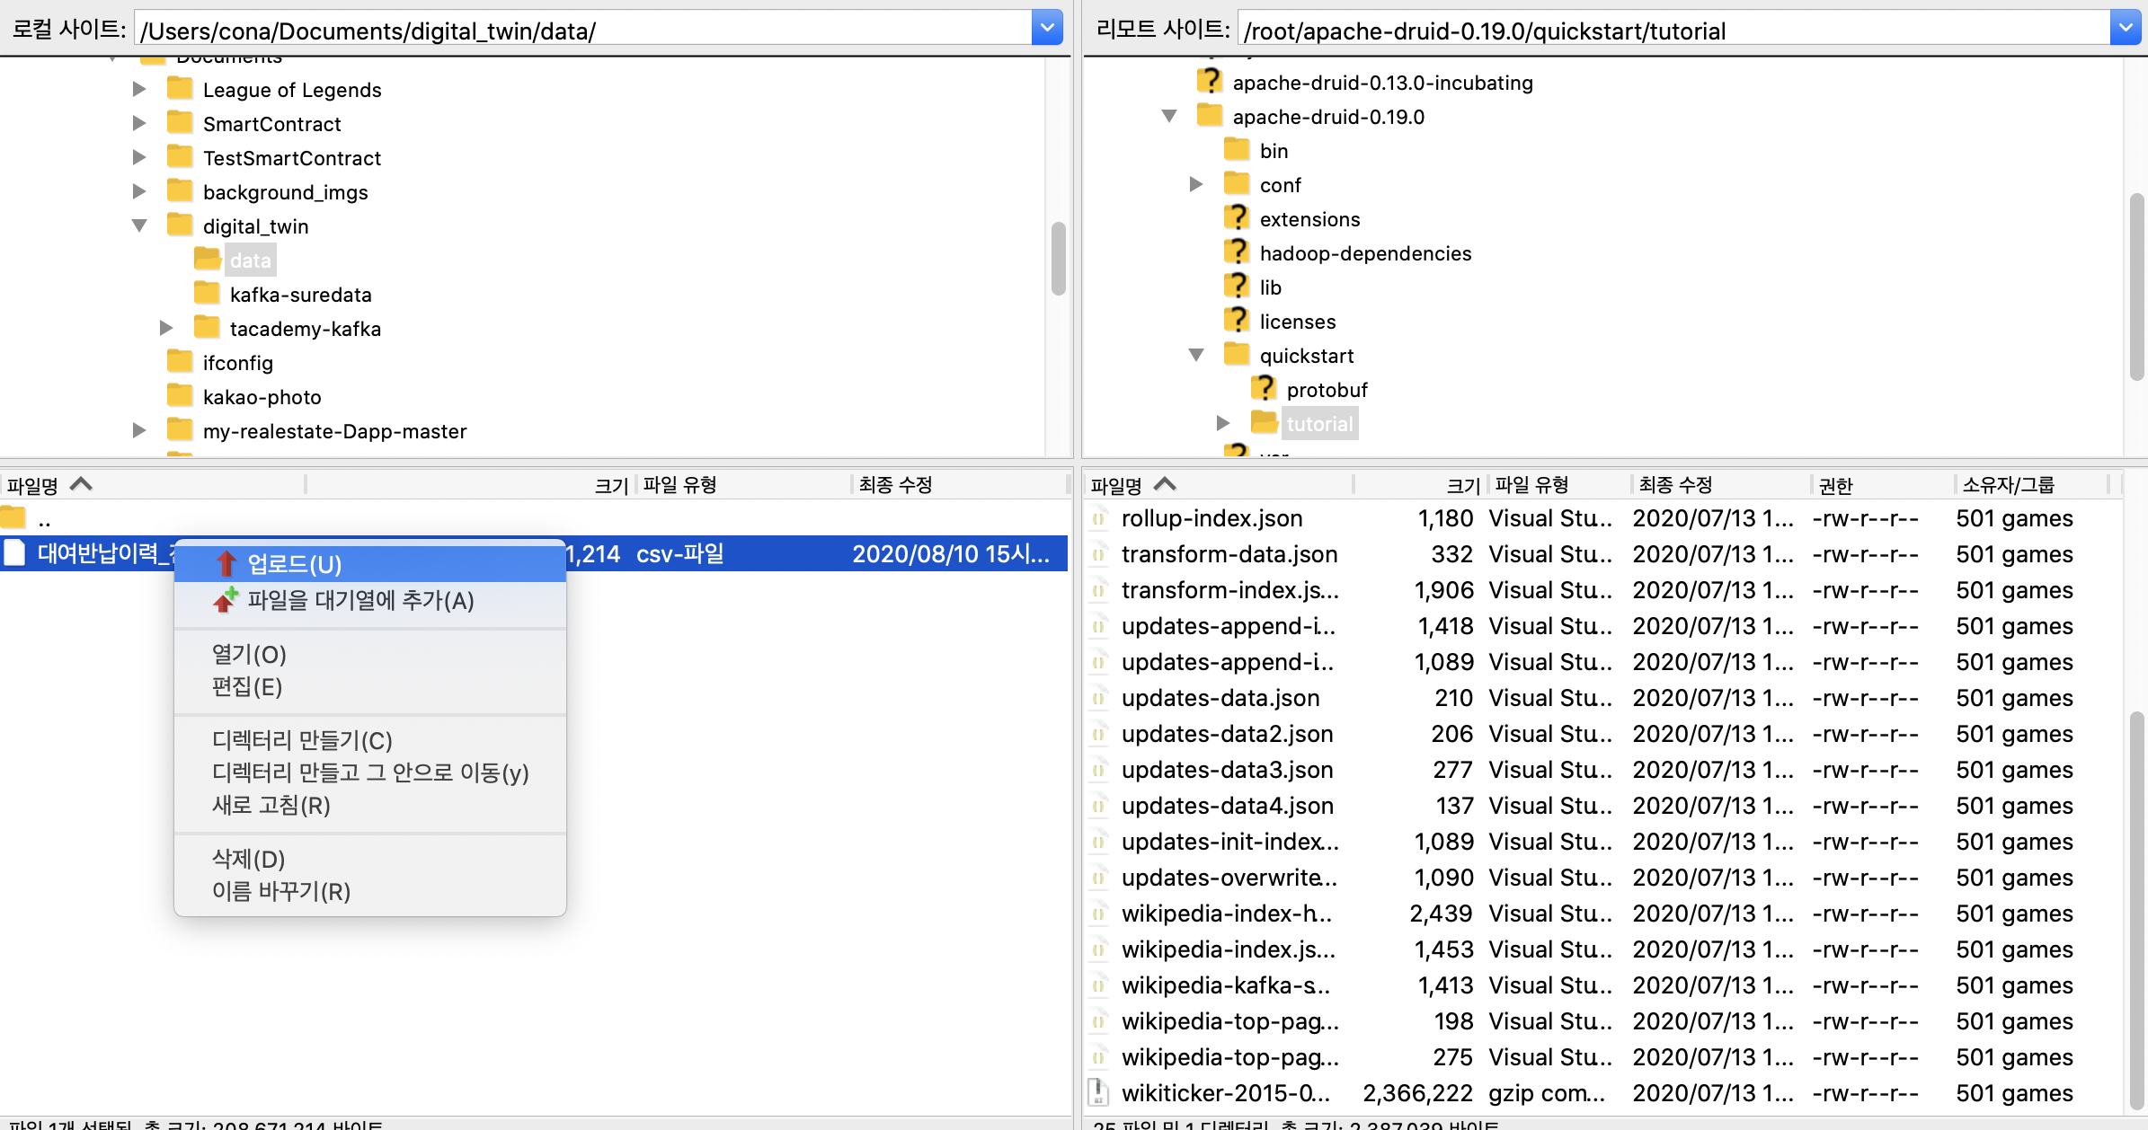Click the remote site path field
2148x1130 pixels.
(1672, 31)
